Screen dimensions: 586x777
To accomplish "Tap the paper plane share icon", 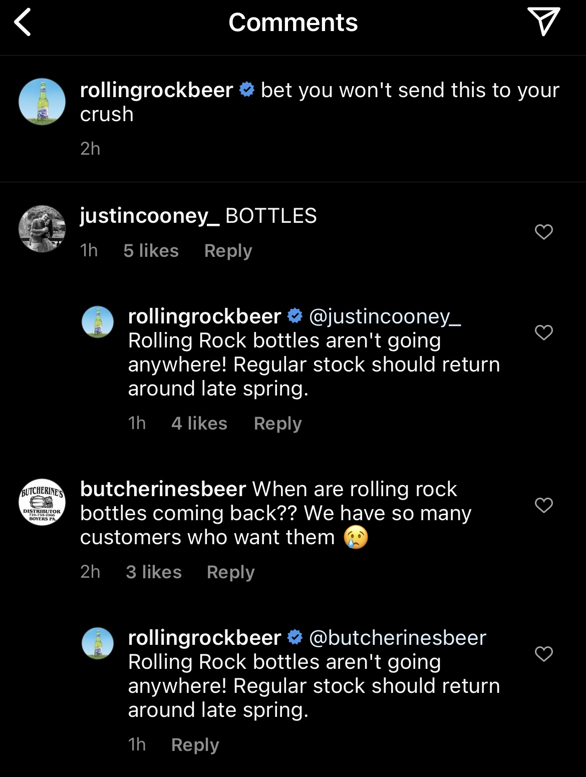I will pos(543,22).
